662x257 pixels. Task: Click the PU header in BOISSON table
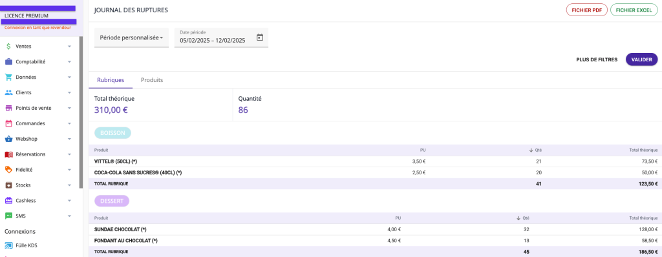[x=423, y=150]
